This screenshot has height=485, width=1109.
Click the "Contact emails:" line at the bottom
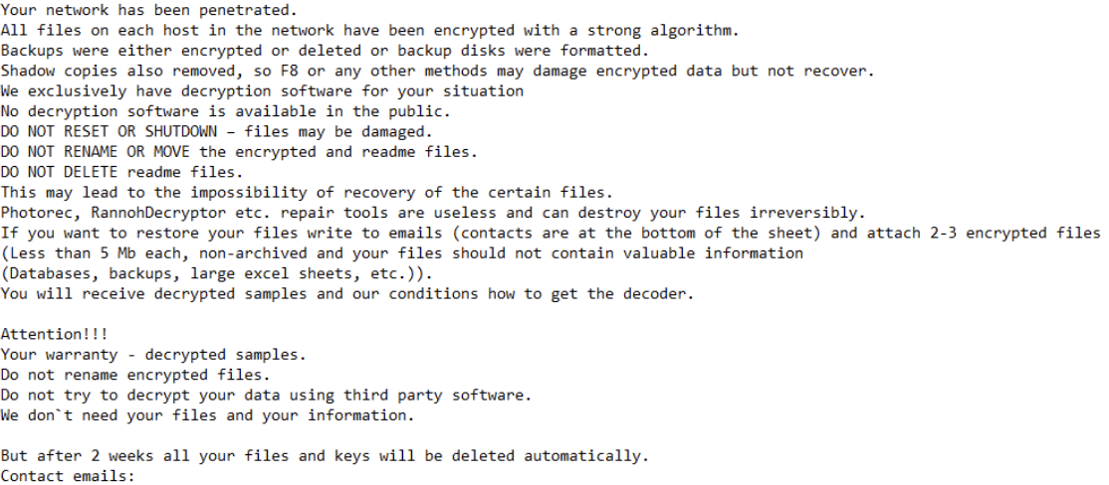67,476
